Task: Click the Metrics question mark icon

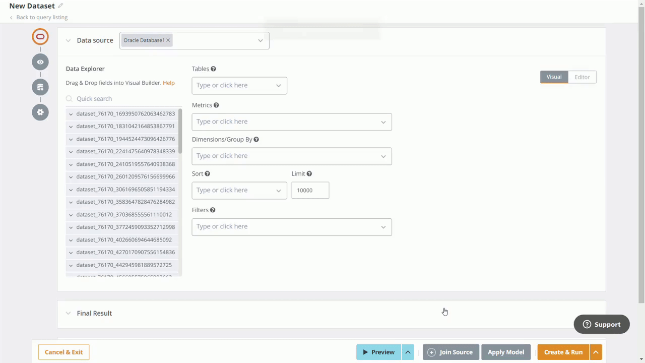Action: pyautogui.click(x=216, y=105)
